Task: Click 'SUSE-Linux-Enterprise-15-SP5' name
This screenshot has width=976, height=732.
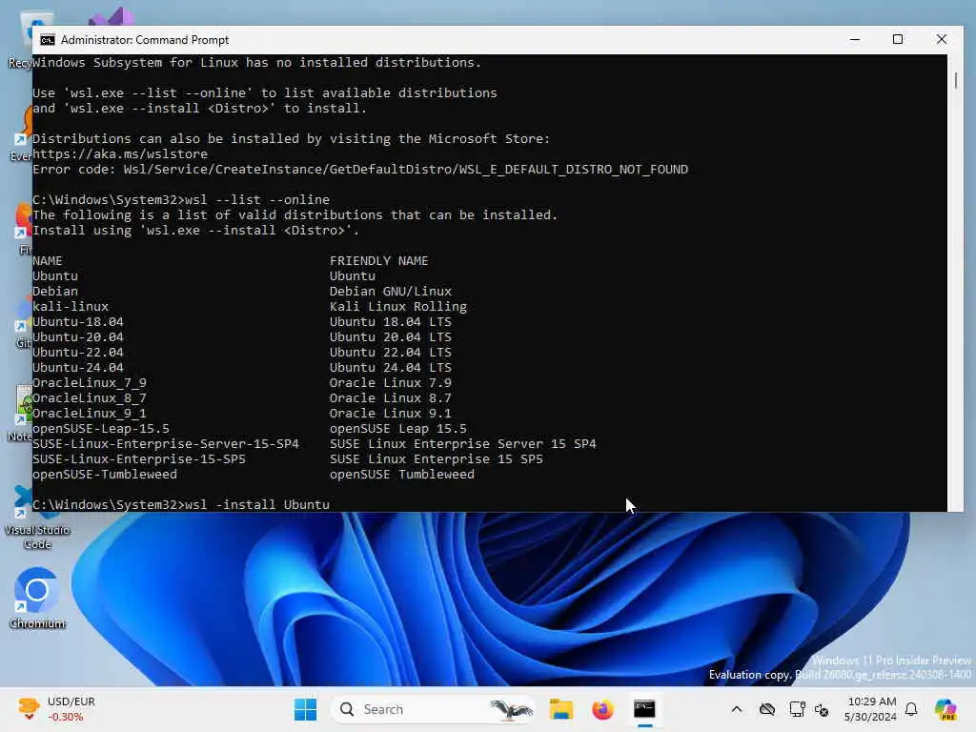Action: [139, 458]
